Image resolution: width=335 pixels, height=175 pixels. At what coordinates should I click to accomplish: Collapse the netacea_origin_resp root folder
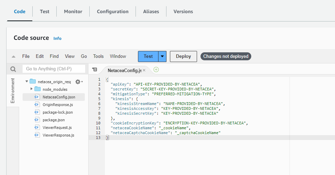26,82
